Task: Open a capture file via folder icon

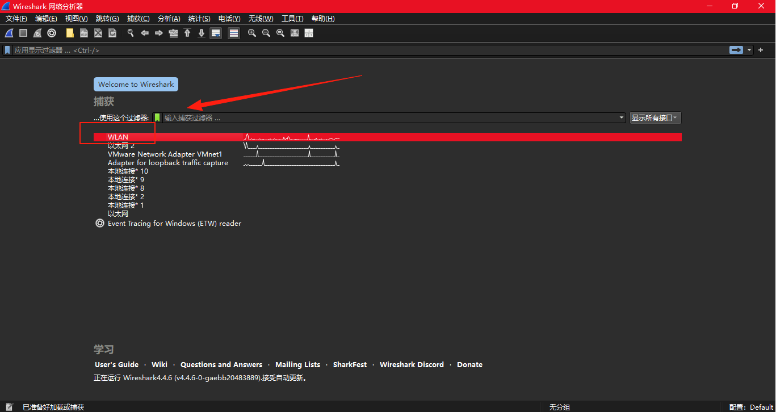Action: click(x=70, y=33)
